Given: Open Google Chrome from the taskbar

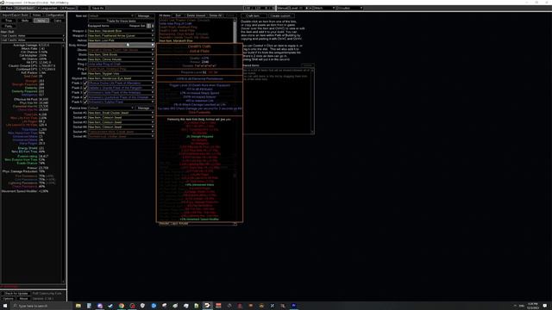Looking at the screenshot, I should click(121, 306).
